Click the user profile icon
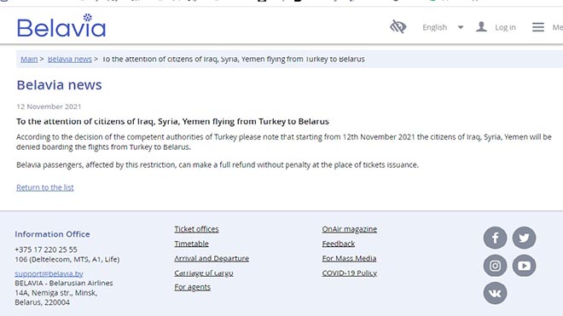The image size is (563, 316). click(481, 27)
